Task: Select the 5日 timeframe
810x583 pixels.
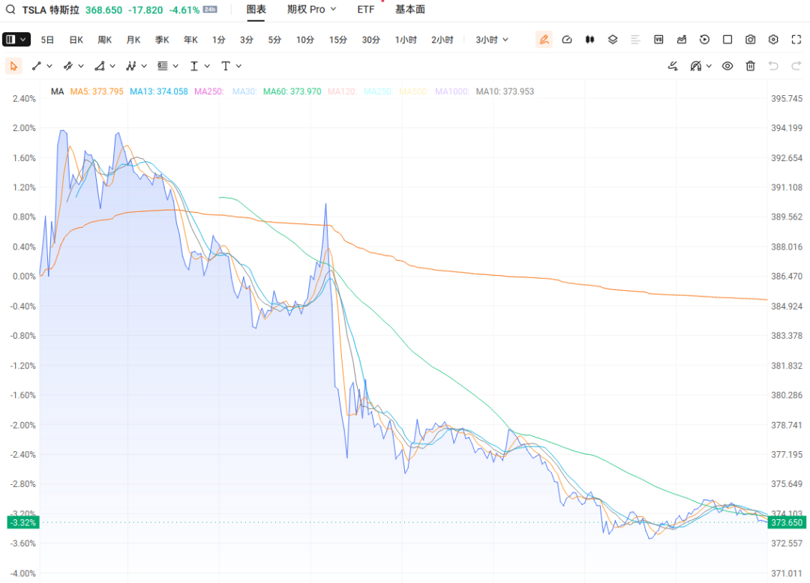Action: tap(47, 40)
